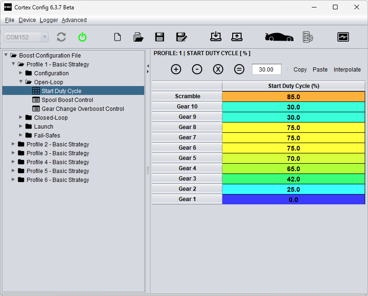Click the multiply (X) operation button

[218, 69]
